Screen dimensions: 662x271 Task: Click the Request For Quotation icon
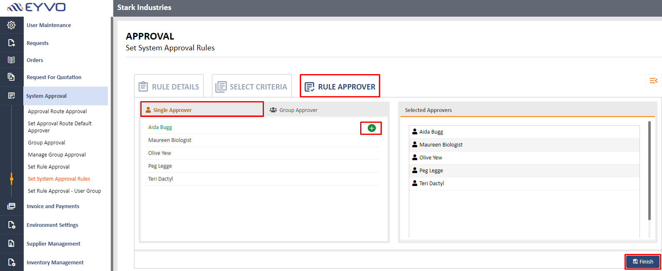pyautogui.click(x=11, y=77)
